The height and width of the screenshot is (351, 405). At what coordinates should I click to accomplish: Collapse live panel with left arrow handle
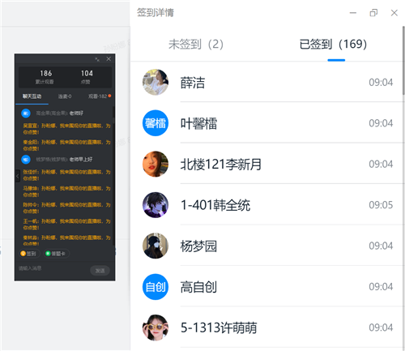click(x=18, y=176)
